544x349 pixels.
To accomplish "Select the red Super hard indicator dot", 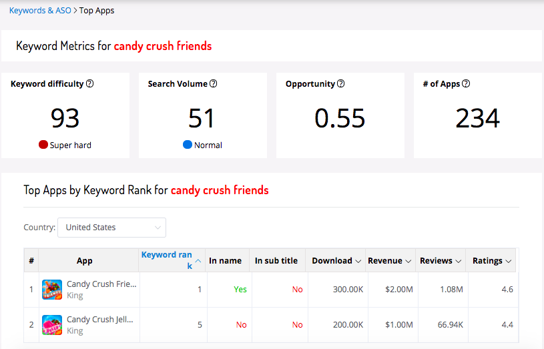I will 43,144.
